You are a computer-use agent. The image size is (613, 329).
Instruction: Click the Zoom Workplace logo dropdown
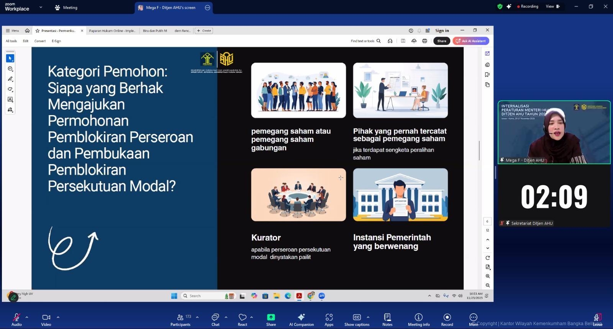click(x=41, y=7)
